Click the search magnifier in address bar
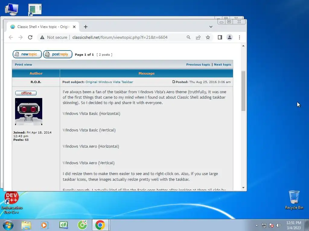The width and height of the screenshot is (309, 231). click(x=189, y=37)
